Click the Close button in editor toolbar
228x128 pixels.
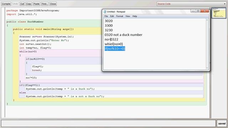(53, 4)
